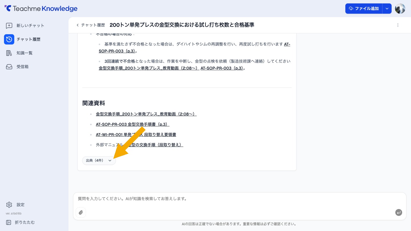Click the ファイル追加 upload button

pos(364,9)
